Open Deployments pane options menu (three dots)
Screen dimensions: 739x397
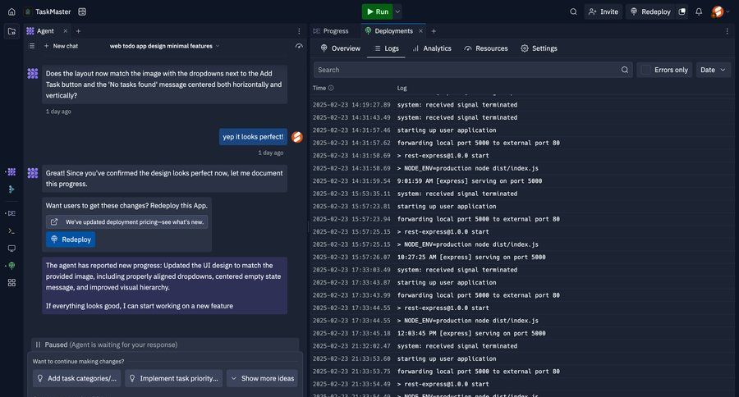(727, 31)
